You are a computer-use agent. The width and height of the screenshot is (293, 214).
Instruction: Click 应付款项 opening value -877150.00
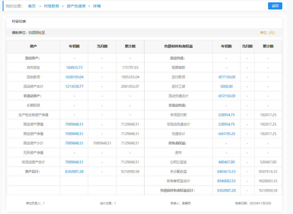click(226, 77)
